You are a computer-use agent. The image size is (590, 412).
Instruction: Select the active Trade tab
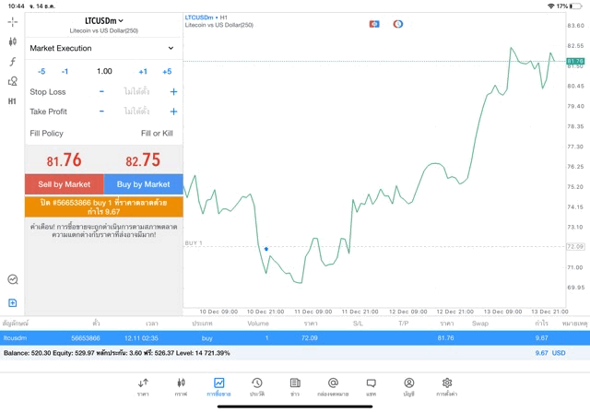click(218, 387)
